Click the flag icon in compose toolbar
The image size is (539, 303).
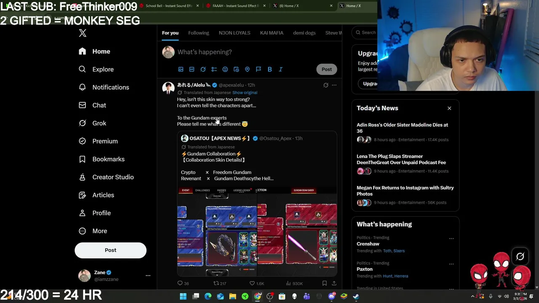coord(259,69)
